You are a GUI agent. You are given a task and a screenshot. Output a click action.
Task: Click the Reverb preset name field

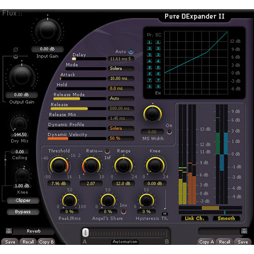(34, 231)
